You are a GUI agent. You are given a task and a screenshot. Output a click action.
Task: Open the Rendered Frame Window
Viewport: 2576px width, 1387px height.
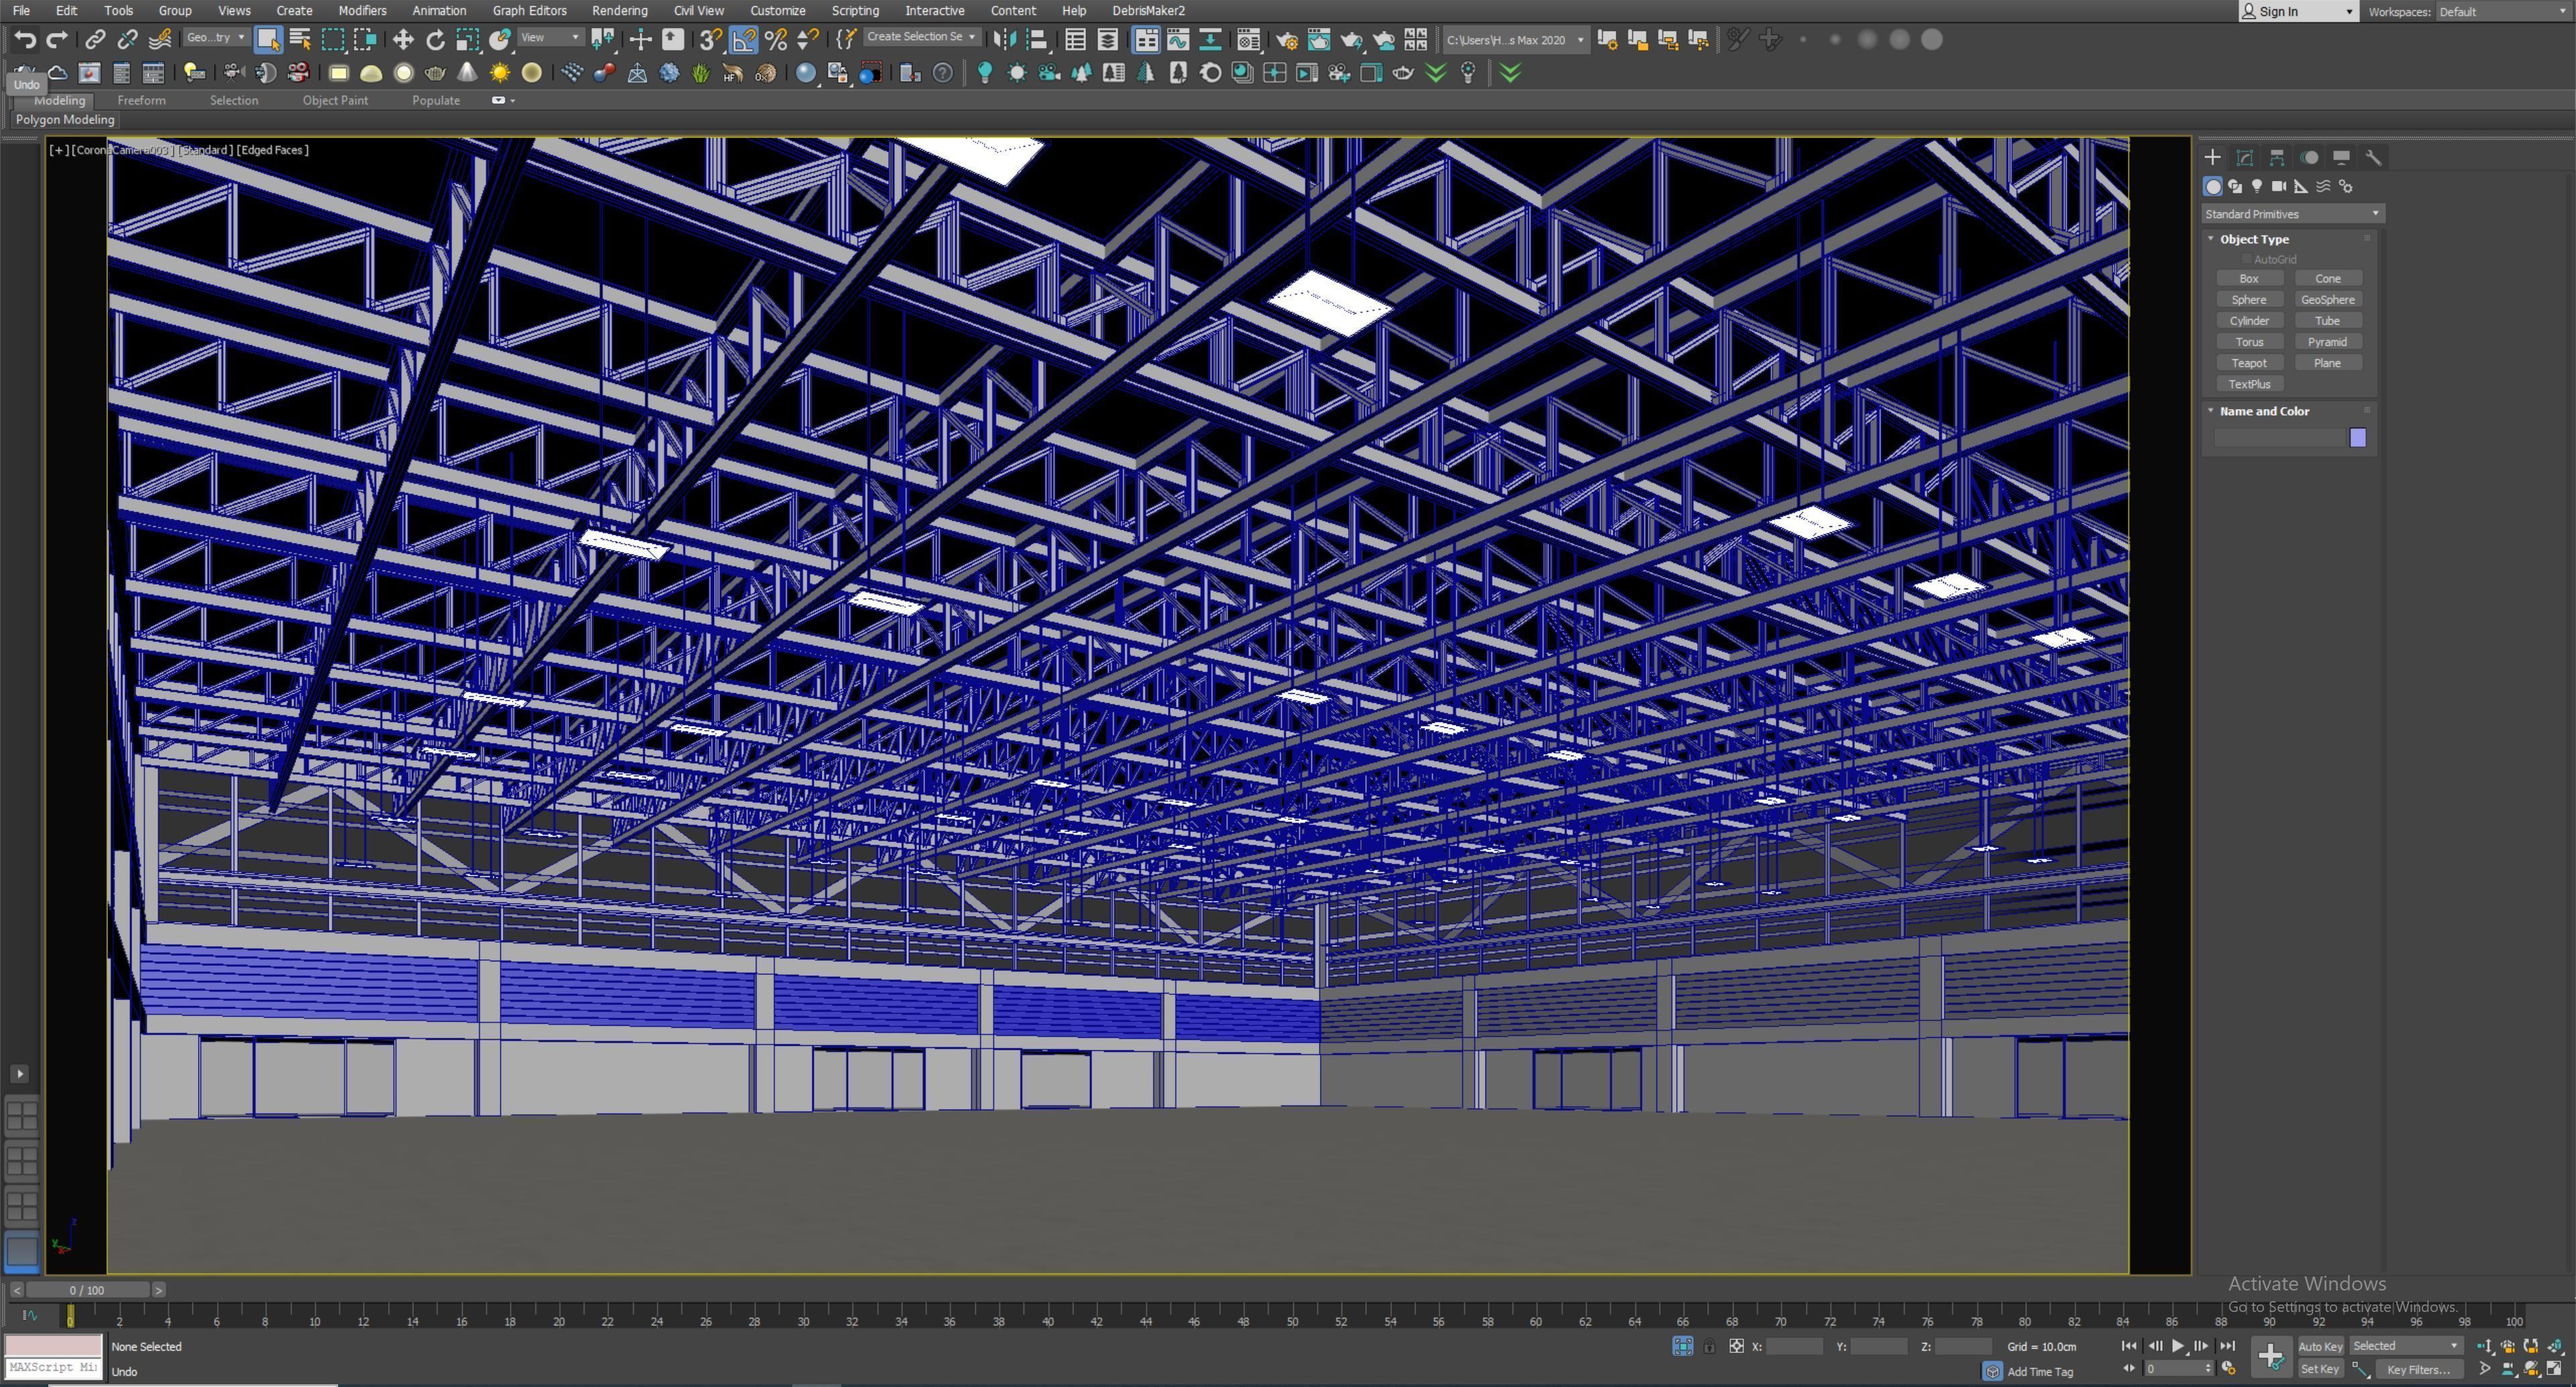point(1319,40)
